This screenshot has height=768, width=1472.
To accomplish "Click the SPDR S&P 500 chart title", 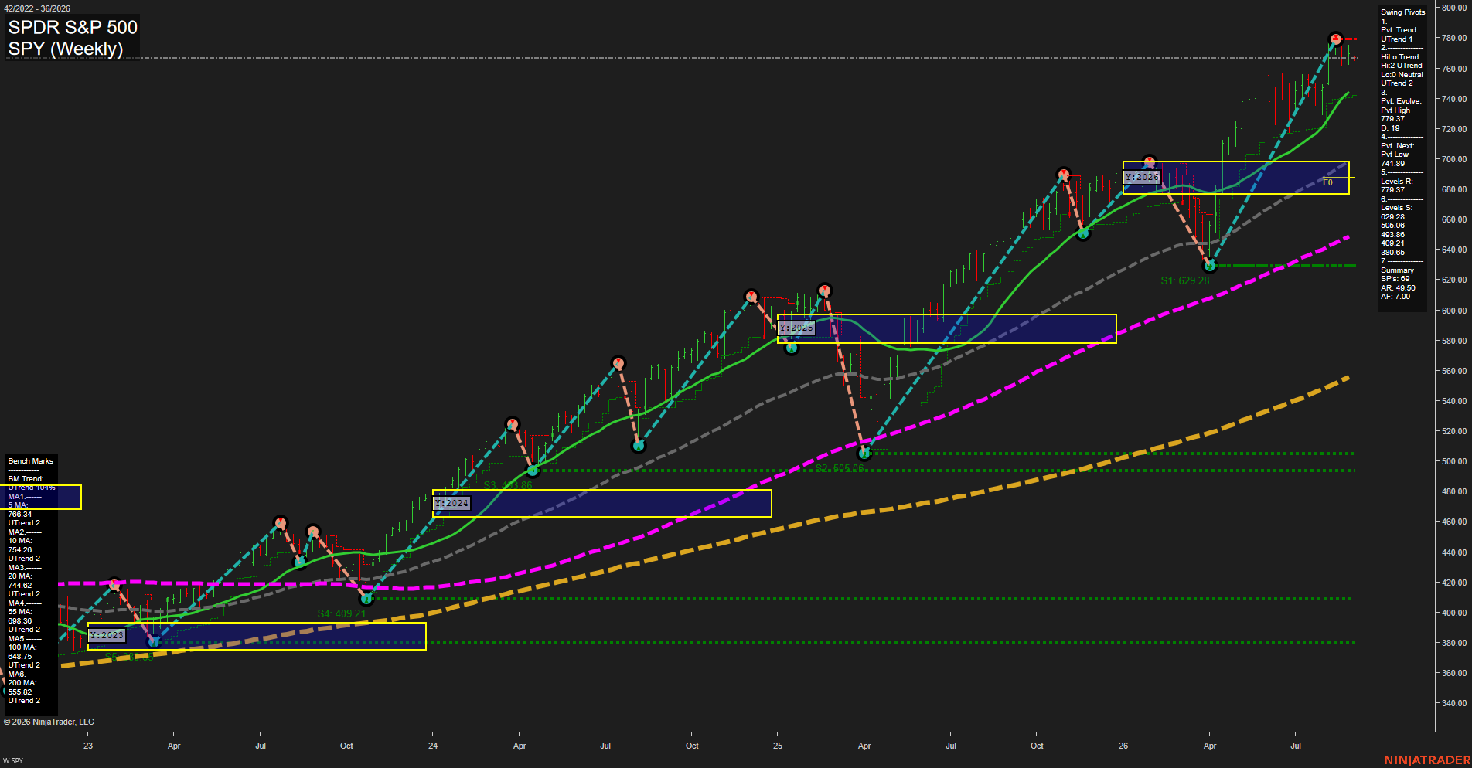I will click(x=73, y=27).
